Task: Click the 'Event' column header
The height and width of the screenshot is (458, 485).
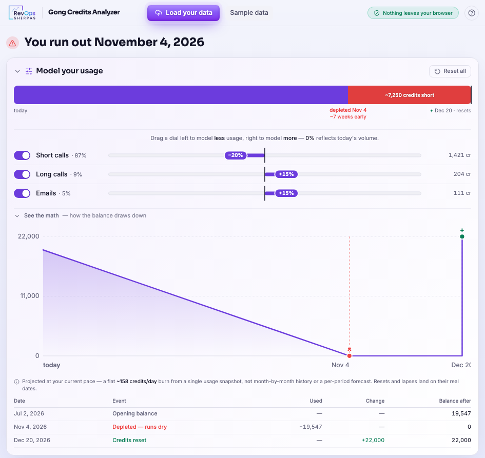Action: pos(119,401)
